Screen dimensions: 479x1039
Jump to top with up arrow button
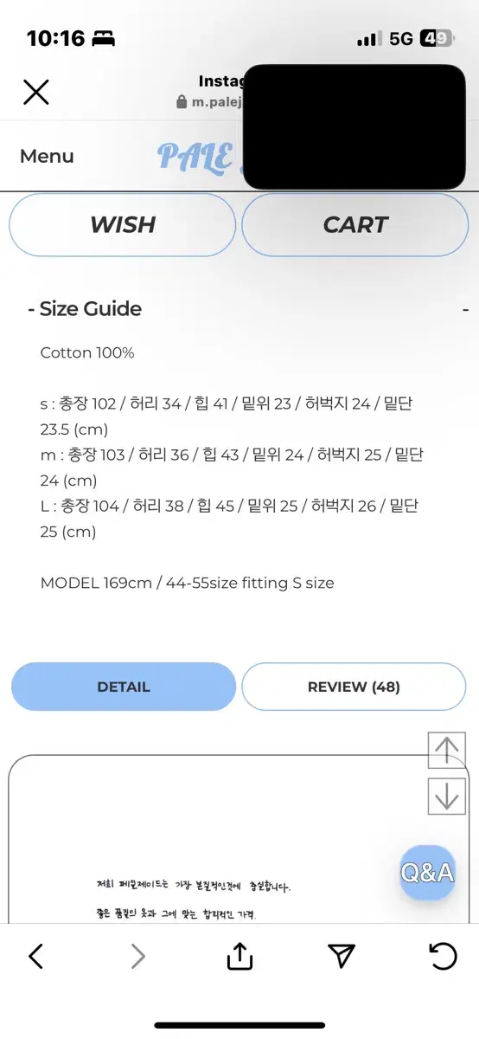coord(447,751)
